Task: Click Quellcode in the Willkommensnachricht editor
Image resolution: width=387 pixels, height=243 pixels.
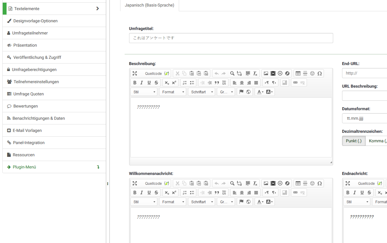Action: pyautogui.click(x=157, y=183)
